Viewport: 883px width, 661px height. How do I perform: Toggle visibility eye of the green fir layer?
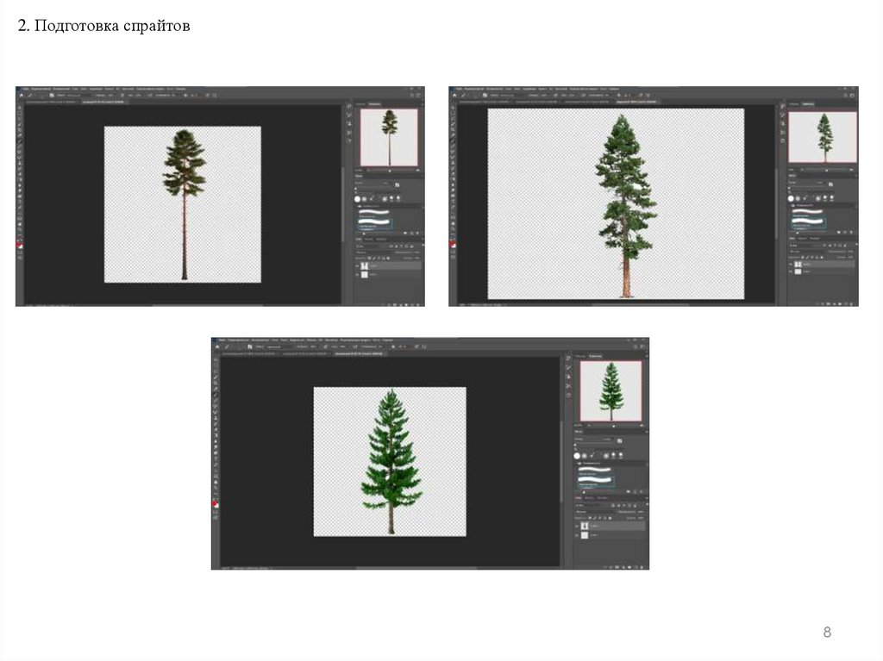577,527
